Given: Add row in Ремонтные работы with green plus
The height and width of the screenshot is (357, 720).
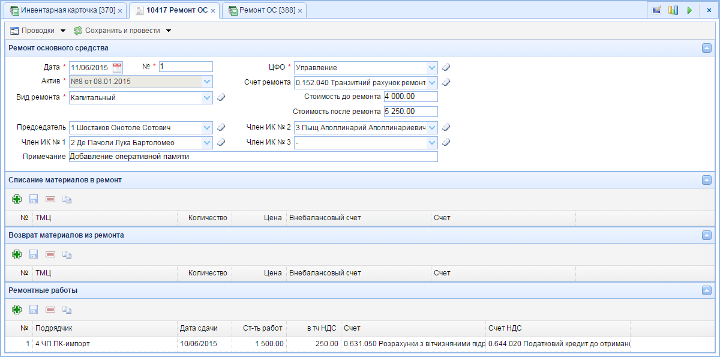Looking at the screenshot, I should click(x=17, y=310).
